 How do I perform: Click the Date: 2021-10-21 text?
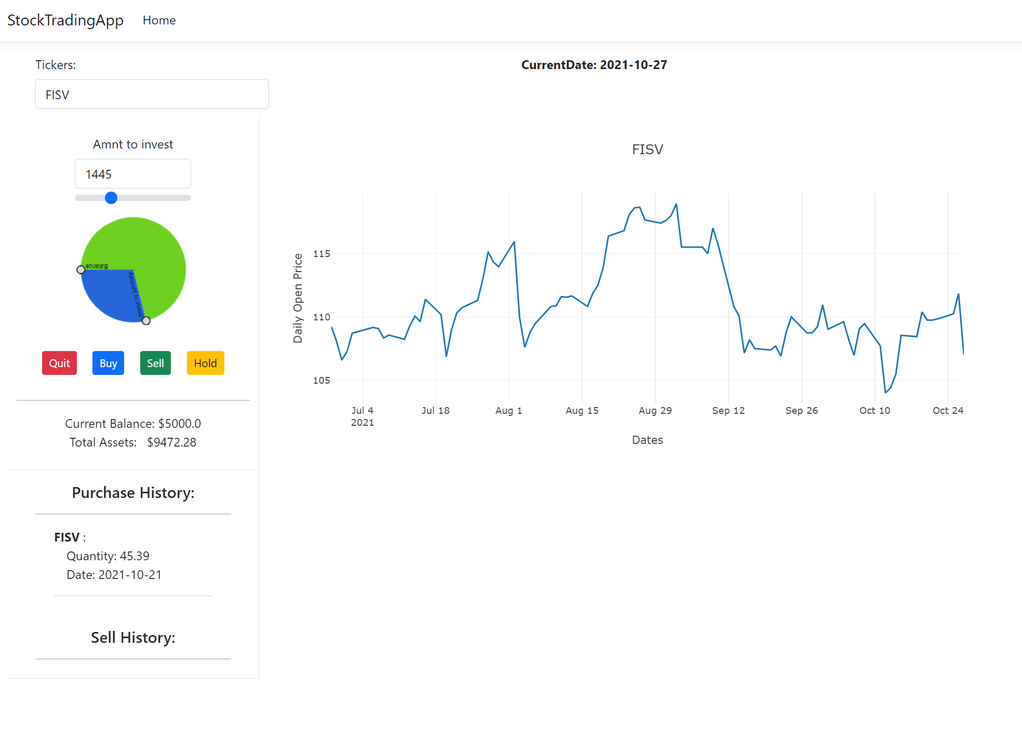pyautogui.click(x=114, y=575)
